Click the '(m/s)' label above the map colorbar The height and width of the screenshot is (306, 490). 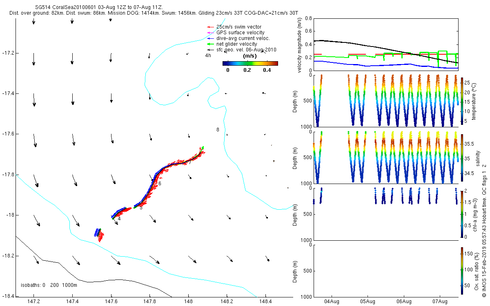click(249, 56)
